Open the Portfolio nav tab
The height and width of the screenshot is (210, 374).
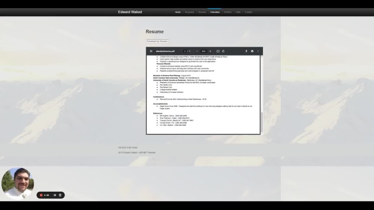[227, 12]
